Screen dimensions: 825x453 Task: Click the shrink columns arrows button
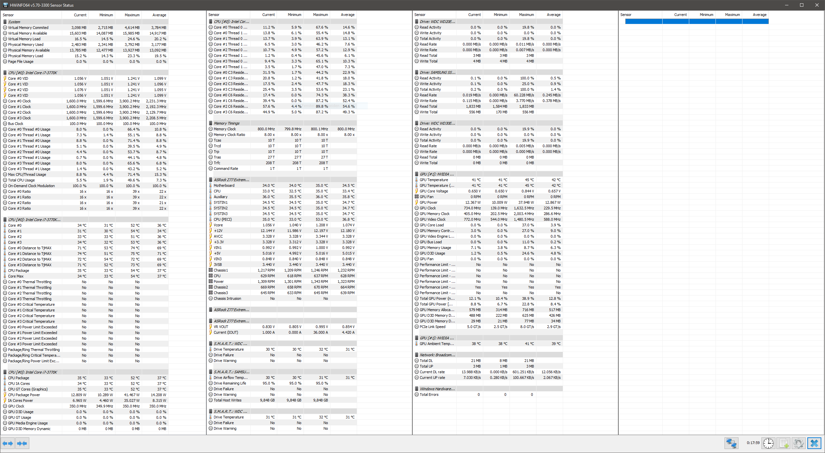click(22, 443)
